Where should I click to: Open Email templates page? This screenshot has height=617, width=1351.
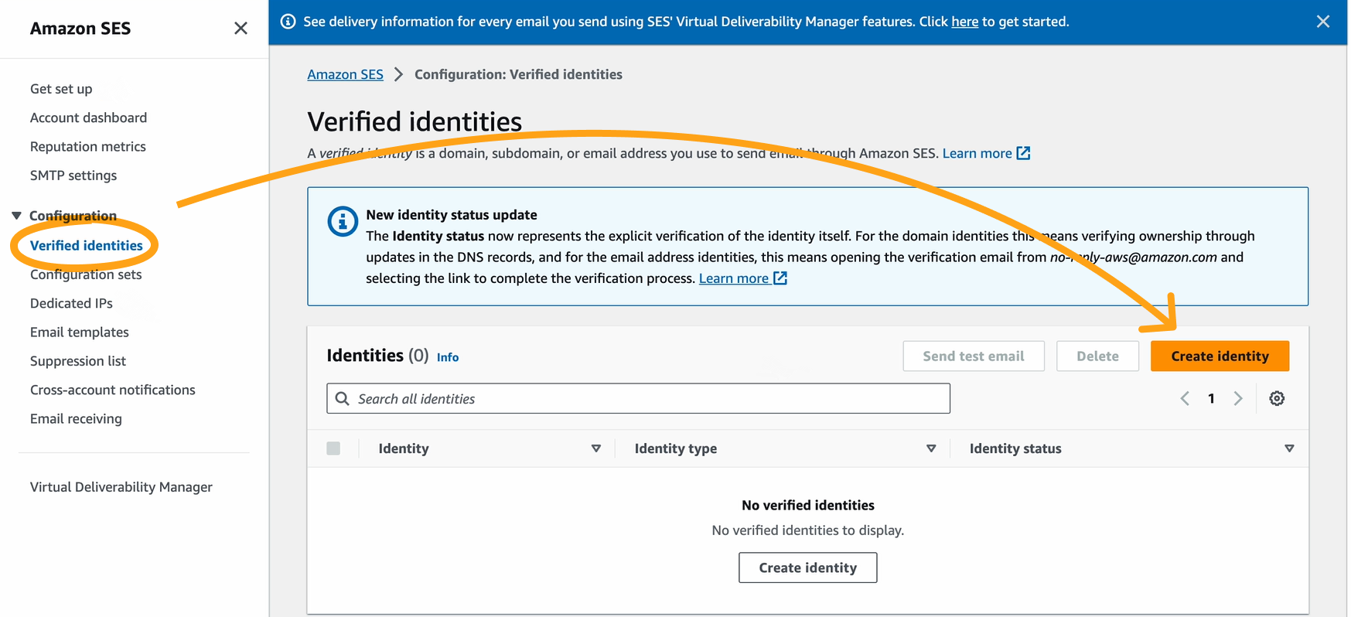[x=79, y=332]
